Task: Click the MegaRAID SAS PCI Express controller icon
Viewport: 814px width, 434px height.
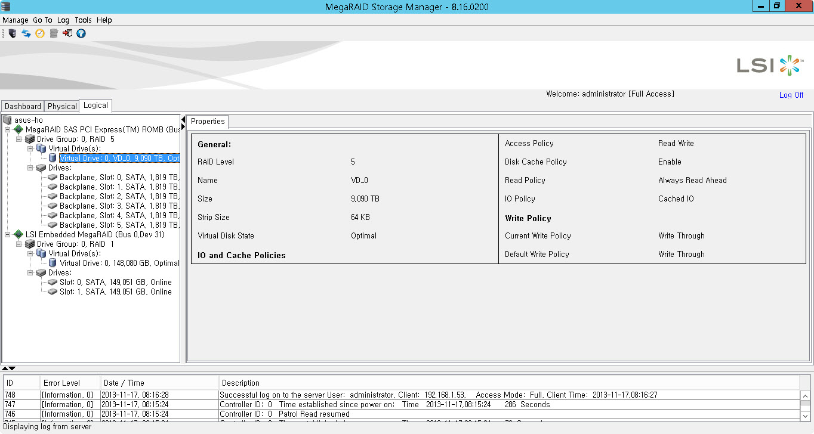Action: click(x=18, y=129)
